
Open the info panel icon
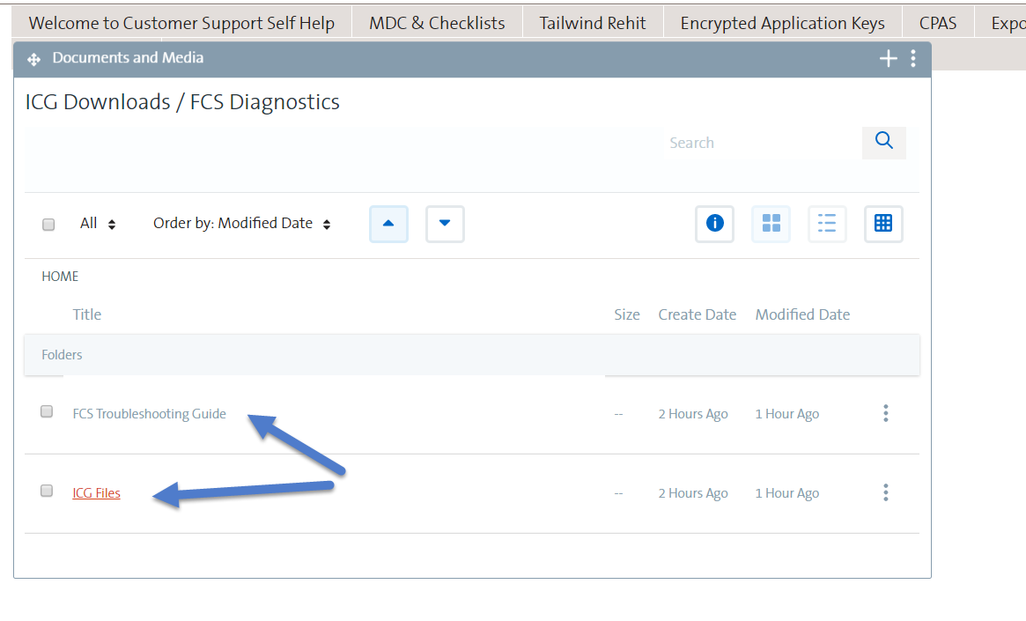pos(714,224)
